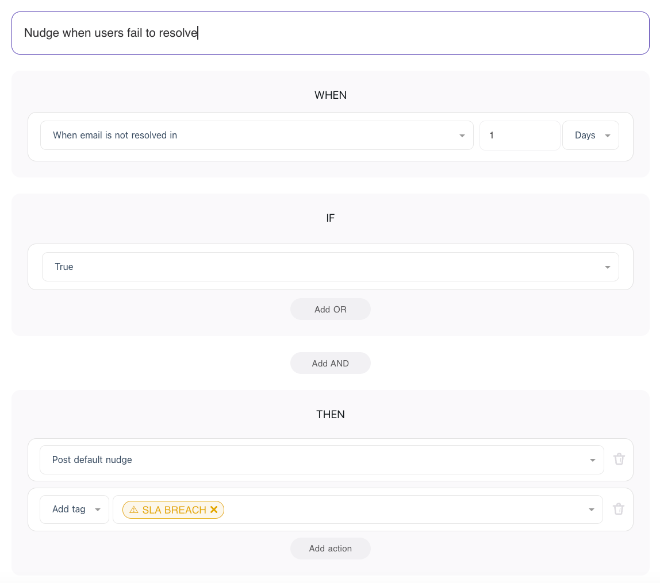Click the duration number field showing 1
This screenshot has height=583, width=660.
[519, 136]
